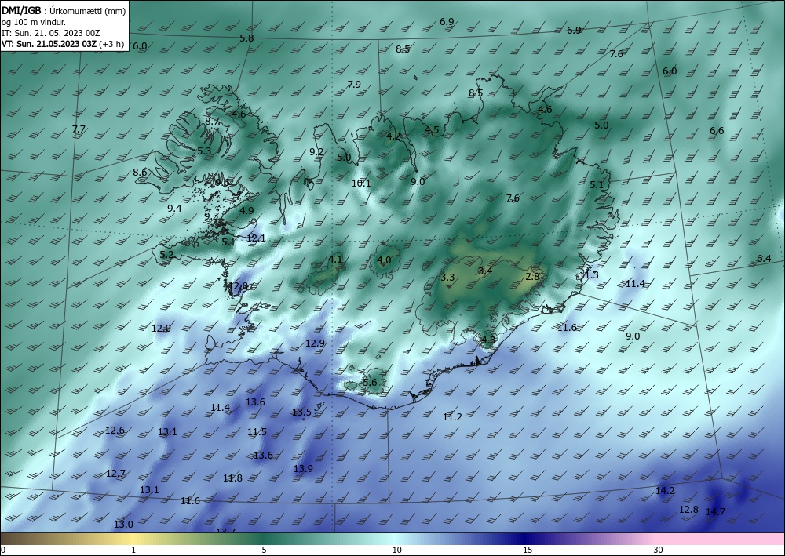
Task: Click the value 4.3 on the southeast coast
Action: click(488, 340)
